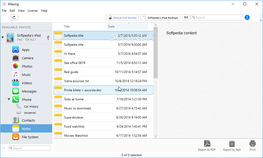Click the Export to Text icon
This screenshot has height=158, width=263.
point(232,144)
